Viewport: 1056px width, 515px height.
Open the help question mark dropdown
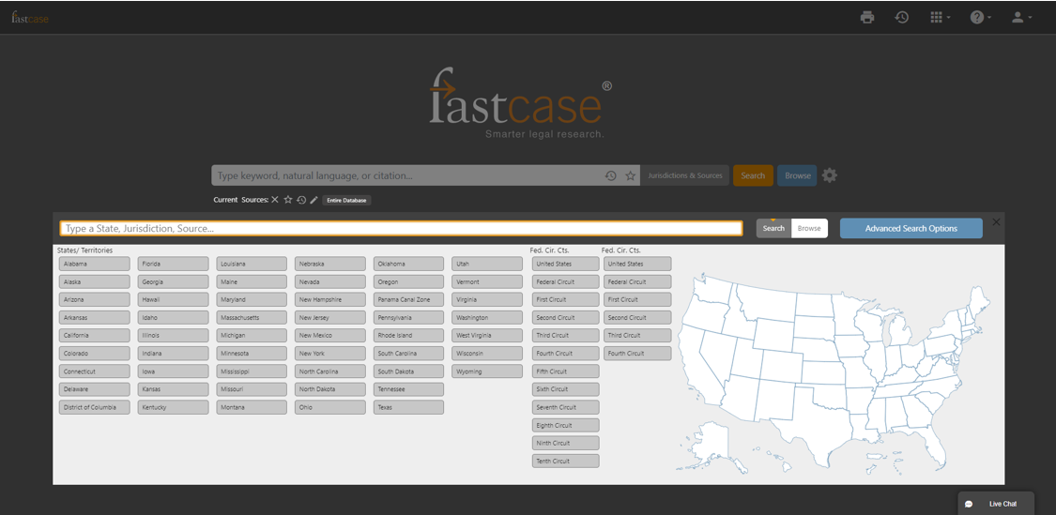coord(980,17)
